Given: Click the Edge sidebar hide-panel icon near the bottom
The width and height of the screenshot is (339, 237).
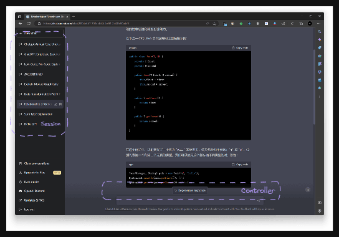Looking at the screenshot, I should coord(319,203).
